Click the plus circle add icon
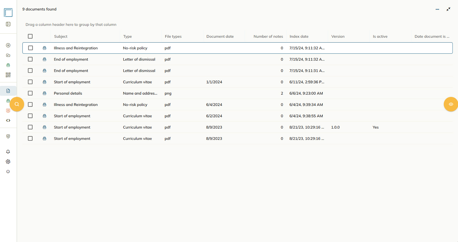The height and width of the screenshot is (242, 458). tap(8, 45)
